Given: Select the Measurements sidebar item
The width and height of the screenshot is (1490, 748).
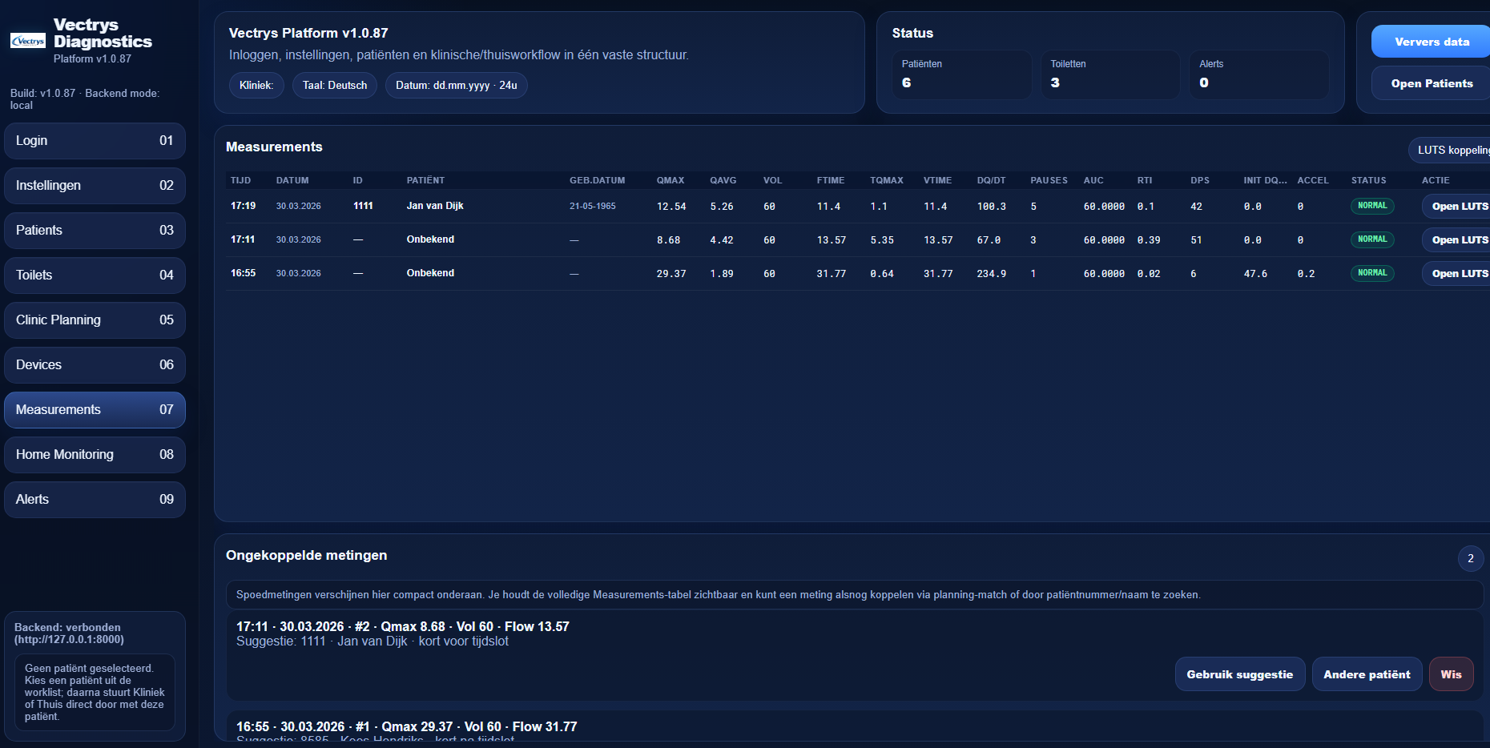Looking at the screenshot, I should coord(95,410).
